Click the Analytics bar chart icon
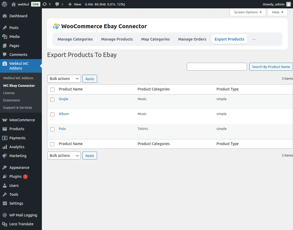This screenshot has width=293, height=230. tap(5, 147)
